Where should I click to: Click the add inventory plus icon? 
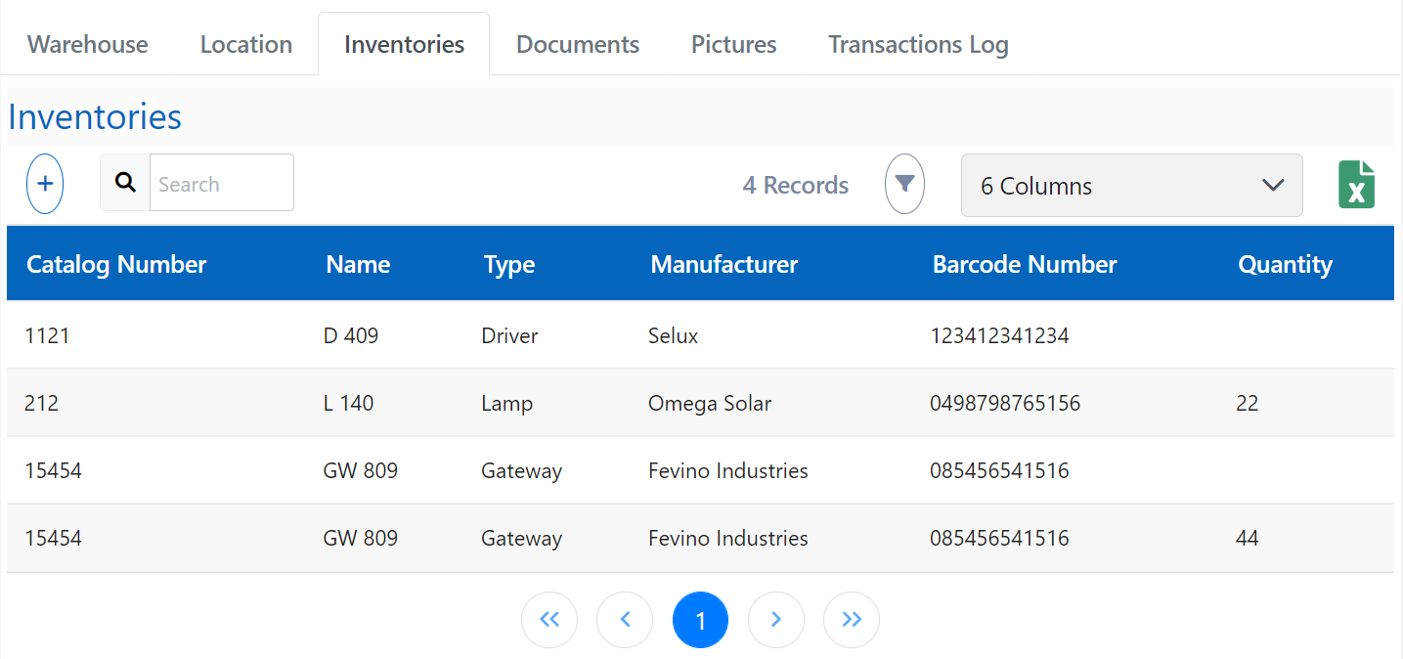click(45, 184)
